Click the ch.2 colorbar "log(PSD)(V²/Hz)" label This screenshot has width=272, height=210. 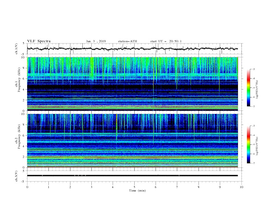pyautogui.click(x=257, y=146)
